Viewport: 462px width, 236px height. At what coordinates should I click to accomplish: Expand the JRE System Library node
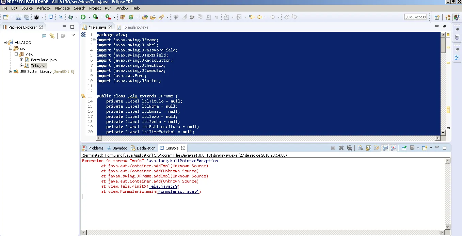pos(11,72)
